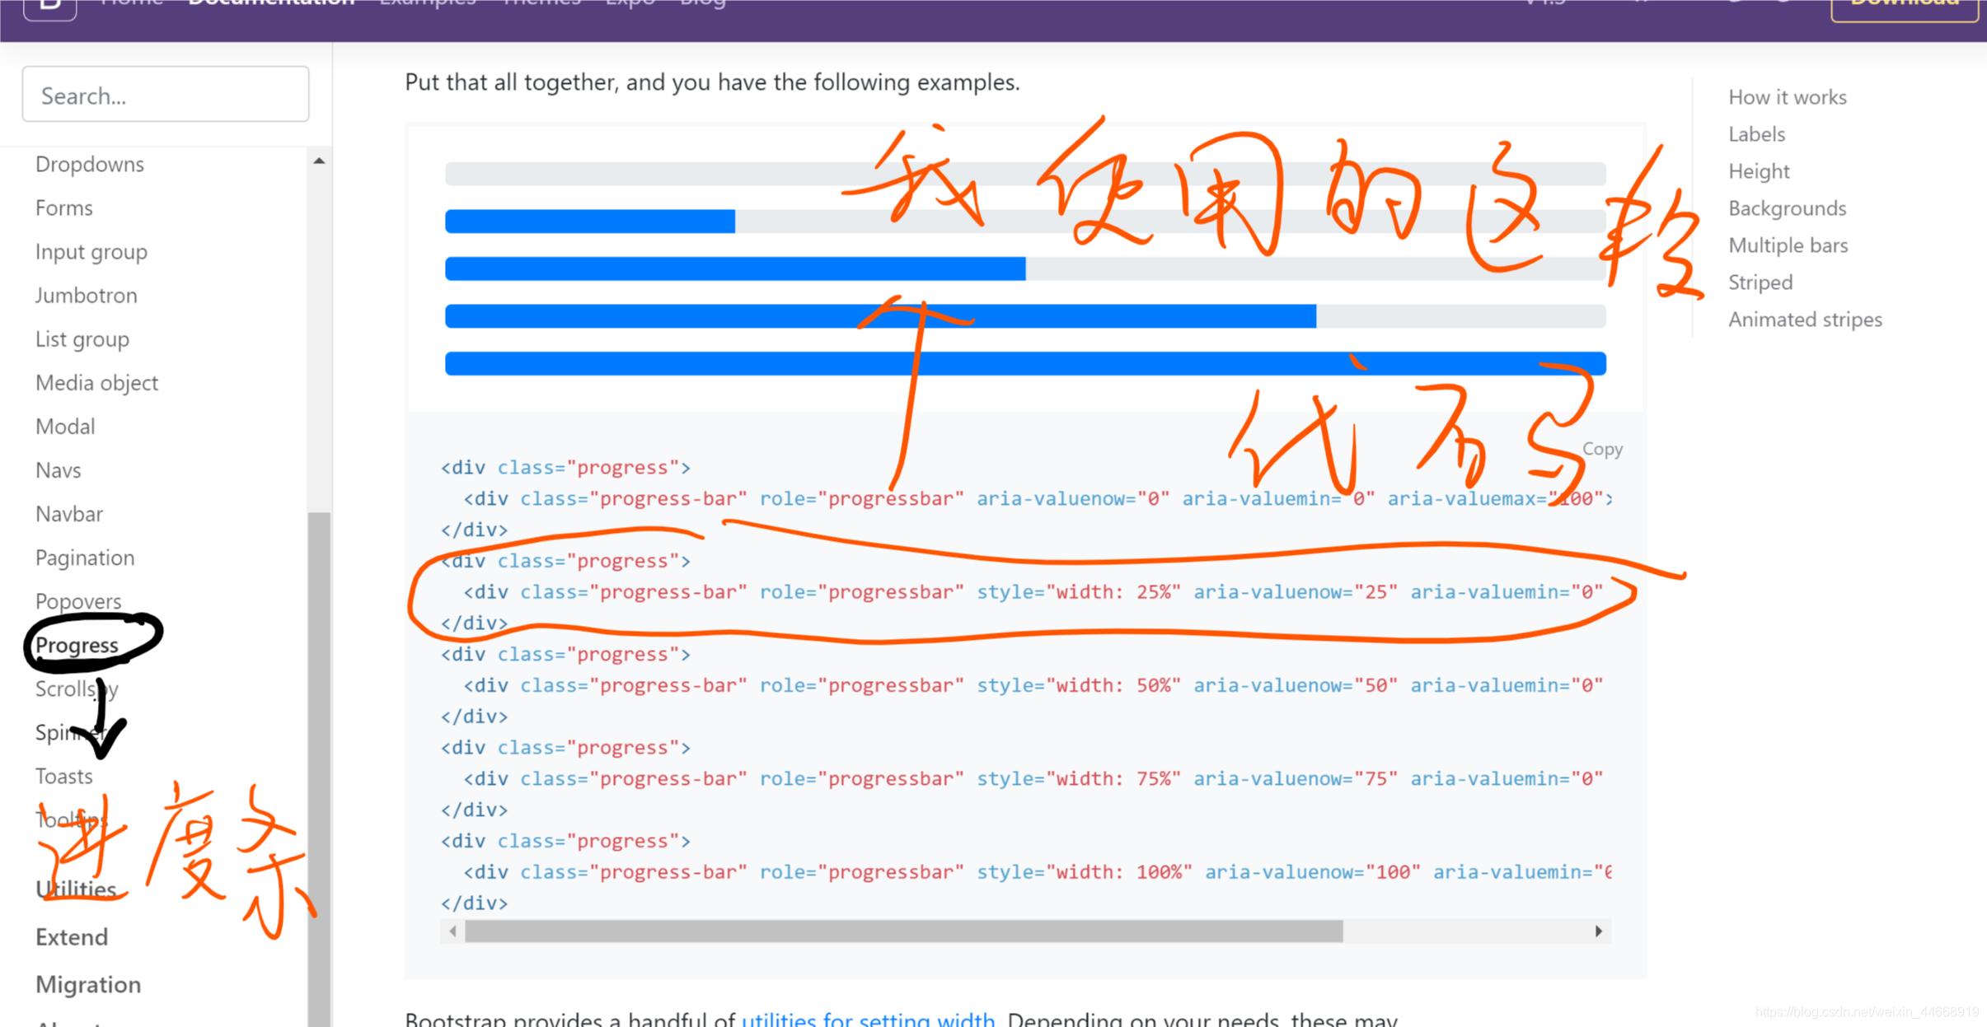Open the Modal component page

65,426
